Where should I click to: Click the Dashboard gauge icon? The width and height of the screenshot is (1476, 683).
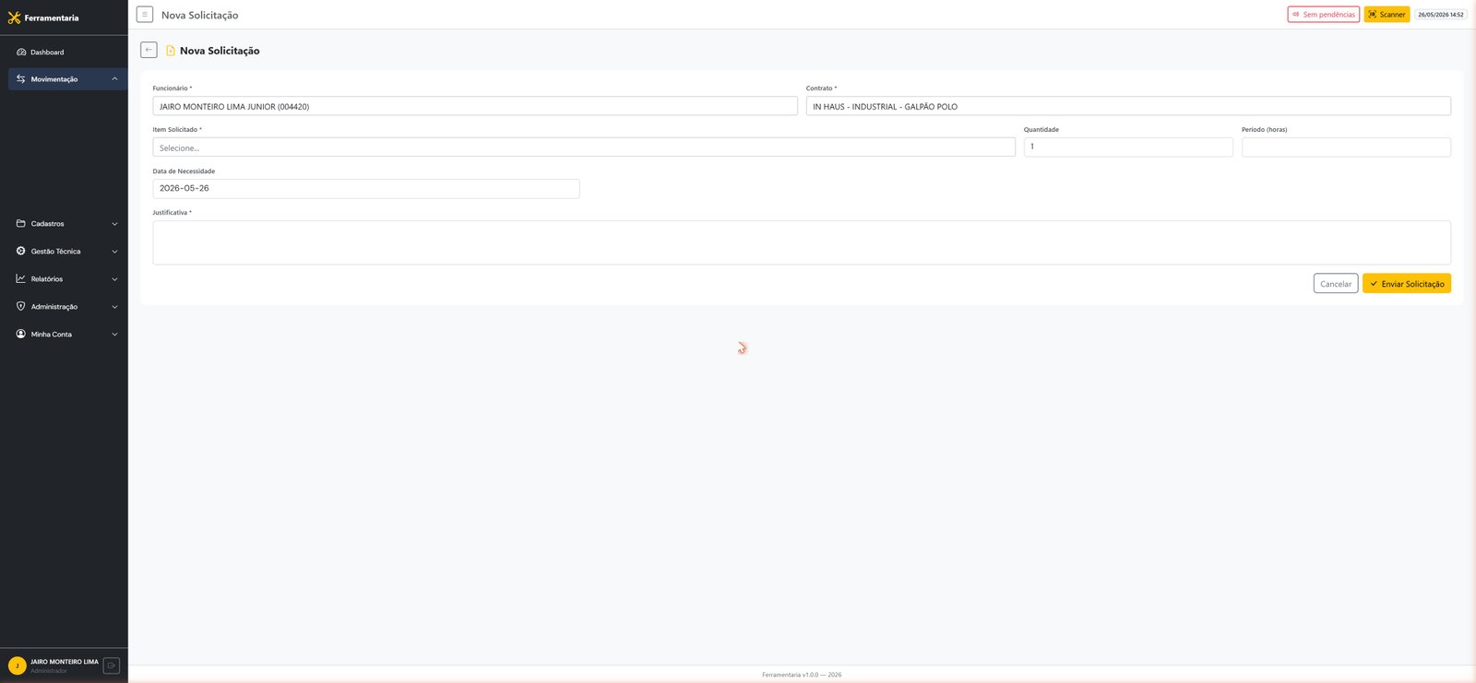[21, 53]
